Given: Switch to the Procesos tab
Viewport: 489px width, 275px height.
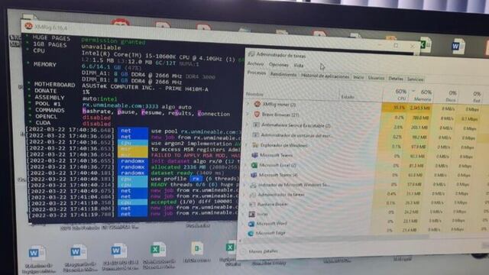Looking at the screenshot, I should (x=257, y=73).
